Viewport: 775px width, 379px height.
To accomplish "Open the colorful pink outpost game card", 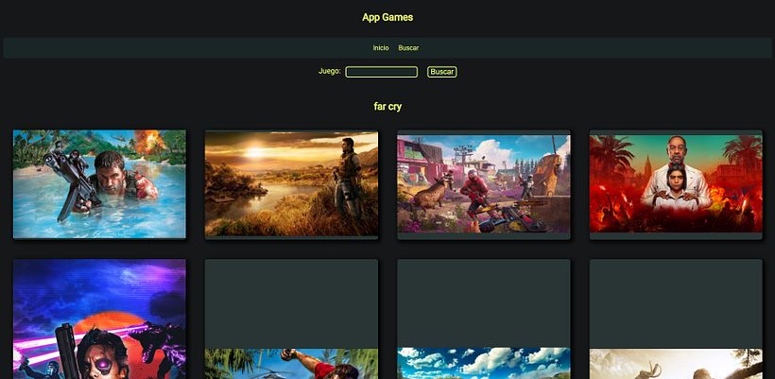I will point(484,184).
